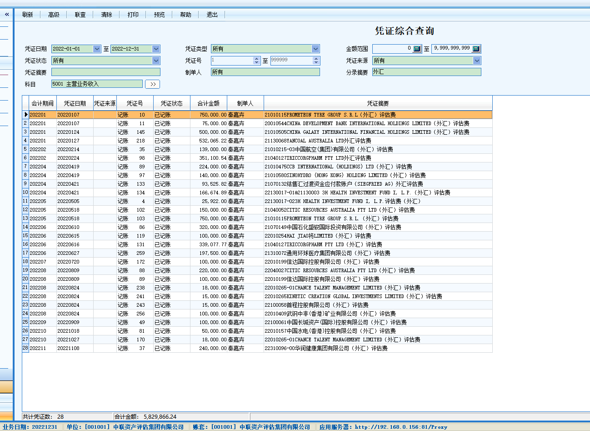590x431 pixels.
Task: Open the 高级 toolbar option
Action: (x=54, y=15)
